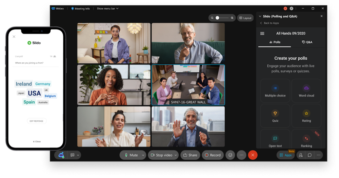
Task: Open the Slido hamburger menu
Action: (262, 33)
